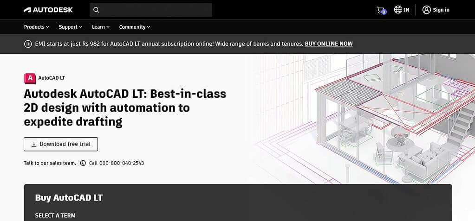The height and width of the screenshot is (221, 475).
Task: Open the IN region selector
Action: tap(402, 10)
